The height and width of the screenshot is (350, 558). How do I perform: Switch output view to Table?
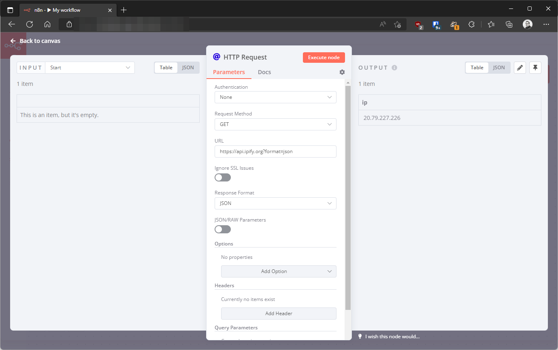(477, 68)
